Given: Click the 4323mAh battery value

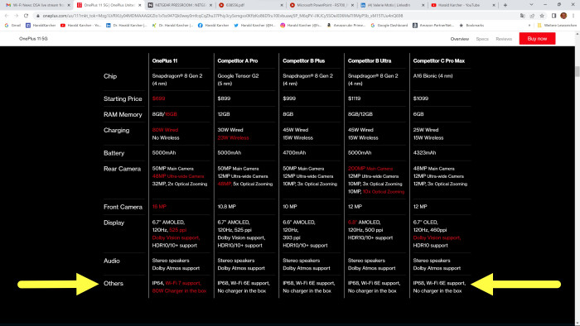Looking at the screenshot, I should [x=424, y=152].
